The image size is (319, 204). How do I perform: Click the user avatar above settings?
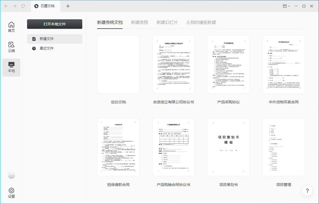coord(11,175)
